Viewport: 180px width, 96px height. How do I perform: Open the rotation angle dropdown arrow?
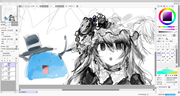click(56, 6)
